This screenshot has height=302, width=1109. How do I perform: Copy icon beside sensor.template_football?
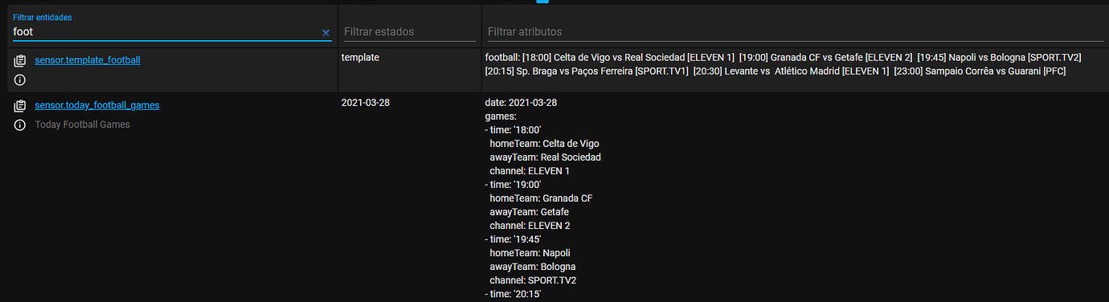coord(20,60)
